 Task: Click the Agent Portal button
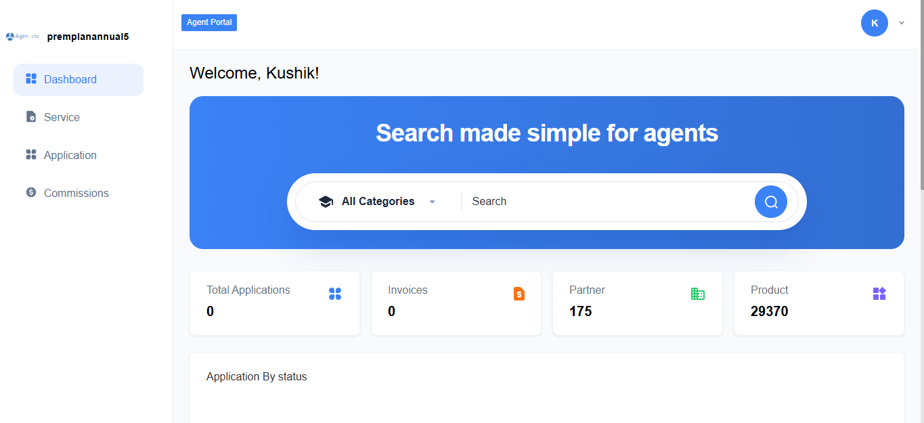[x=209, y=22]
